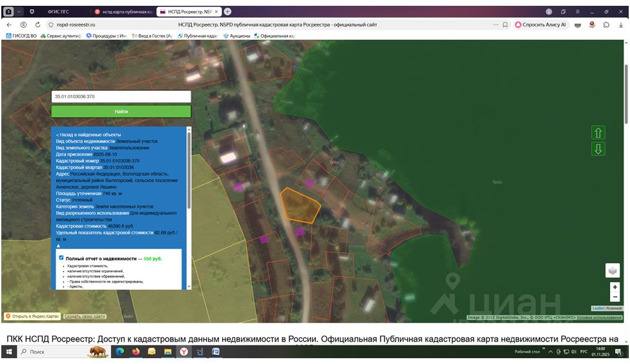This screenshot has width=630, height=364.
Task: Click the volume tray icon
Action: click(x=574, y=352)
